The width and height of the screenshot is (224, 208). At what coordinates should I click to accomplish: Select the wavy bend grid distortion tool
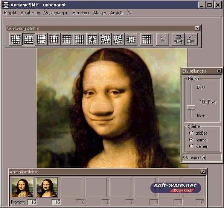pyautogui.click(x=131, y=39)
